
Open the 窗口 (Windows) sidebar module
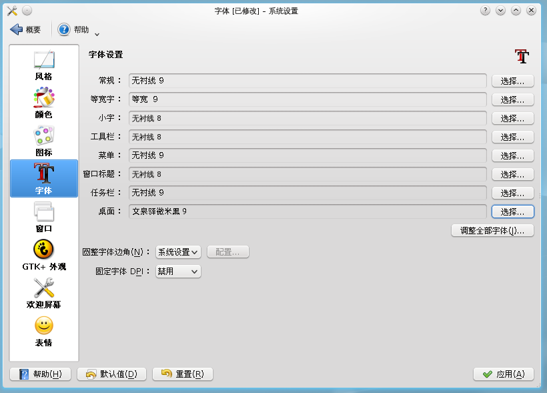pyautogui.click(x=44, y=217)
